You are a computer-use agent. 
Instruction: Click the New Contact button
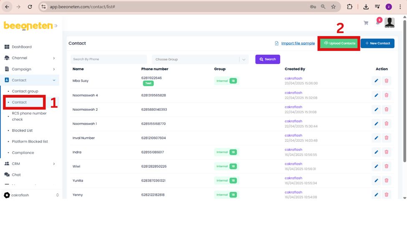(x=377, y=43)
